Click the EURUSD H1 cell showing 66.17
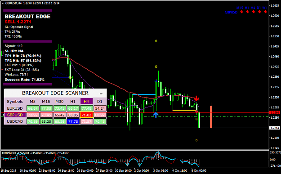Screen dimensions: 281x174 73,108
